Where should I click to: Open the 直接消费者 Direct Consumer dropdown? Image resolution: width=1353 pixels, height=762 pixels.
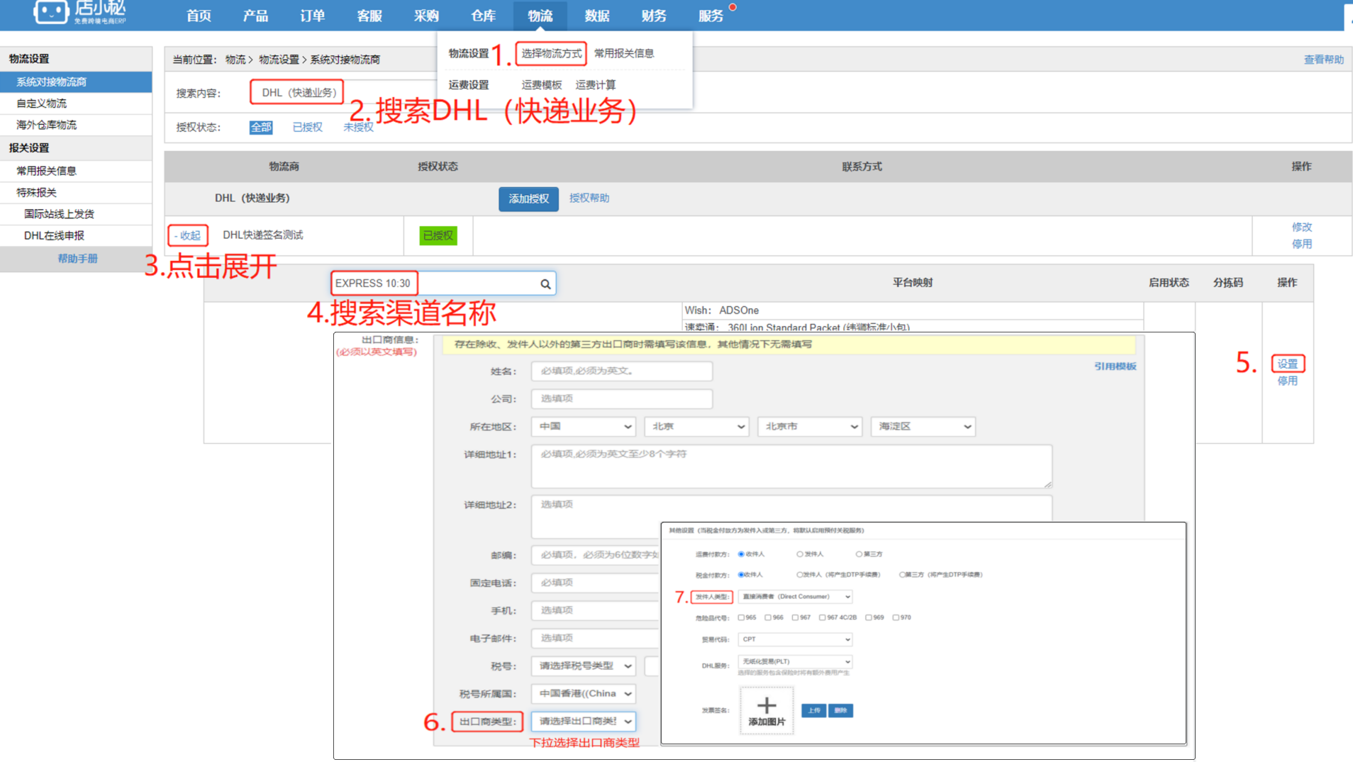[x=795, y=597]
